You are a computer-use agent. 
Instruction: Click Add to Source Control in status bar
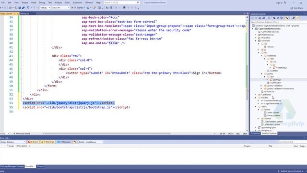point(291,171)
